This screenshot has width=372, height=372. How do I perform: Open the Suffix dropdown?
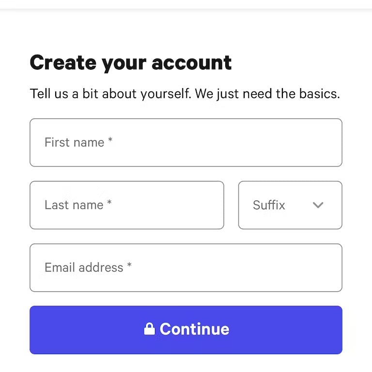pyautogui.click(x=290, y=205)
